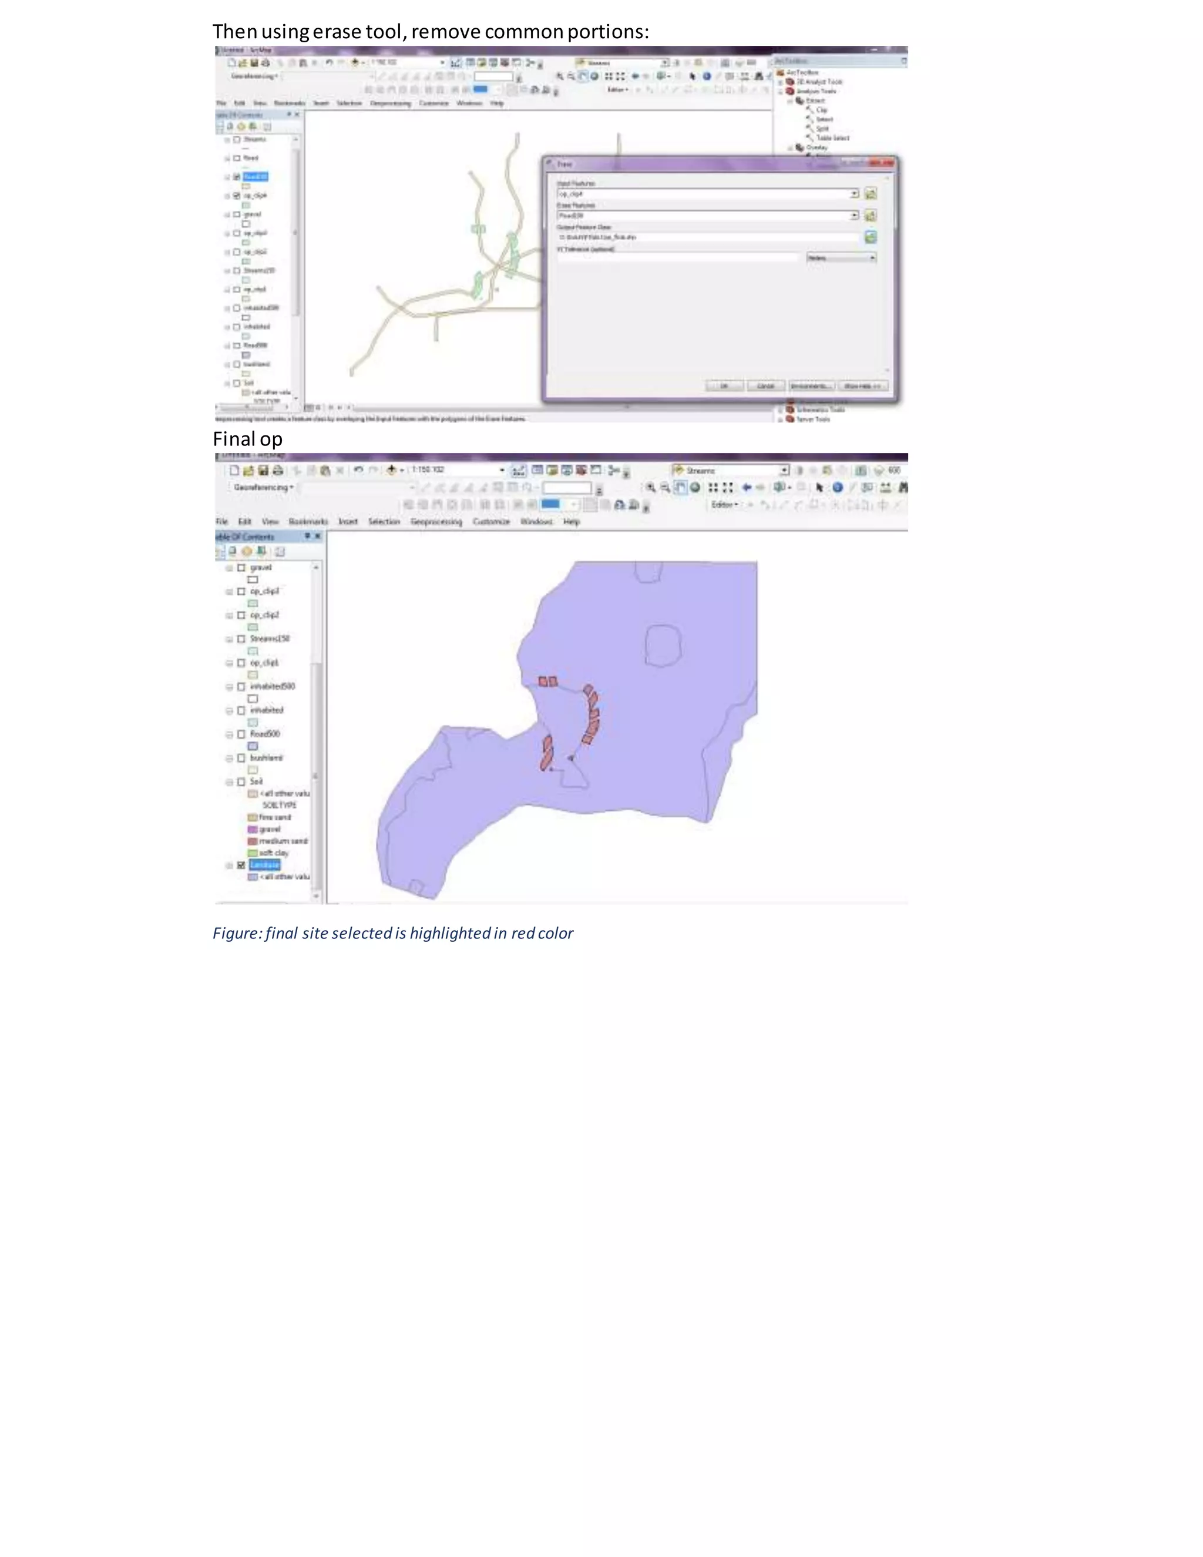Click soft clay color swatch under Soil
The width and height of the screenshot is (1203, 1557).
coord(252,853)
